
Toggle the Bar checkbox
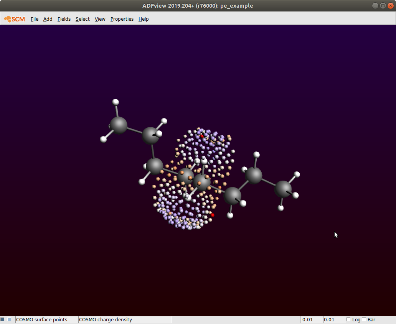(x=364, y=319)
